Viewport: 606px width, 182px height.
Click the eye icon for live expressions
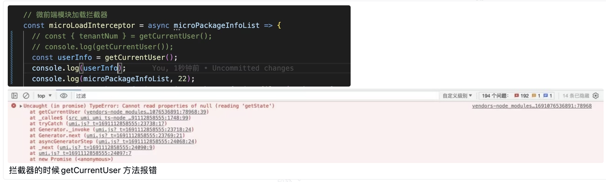64,96
